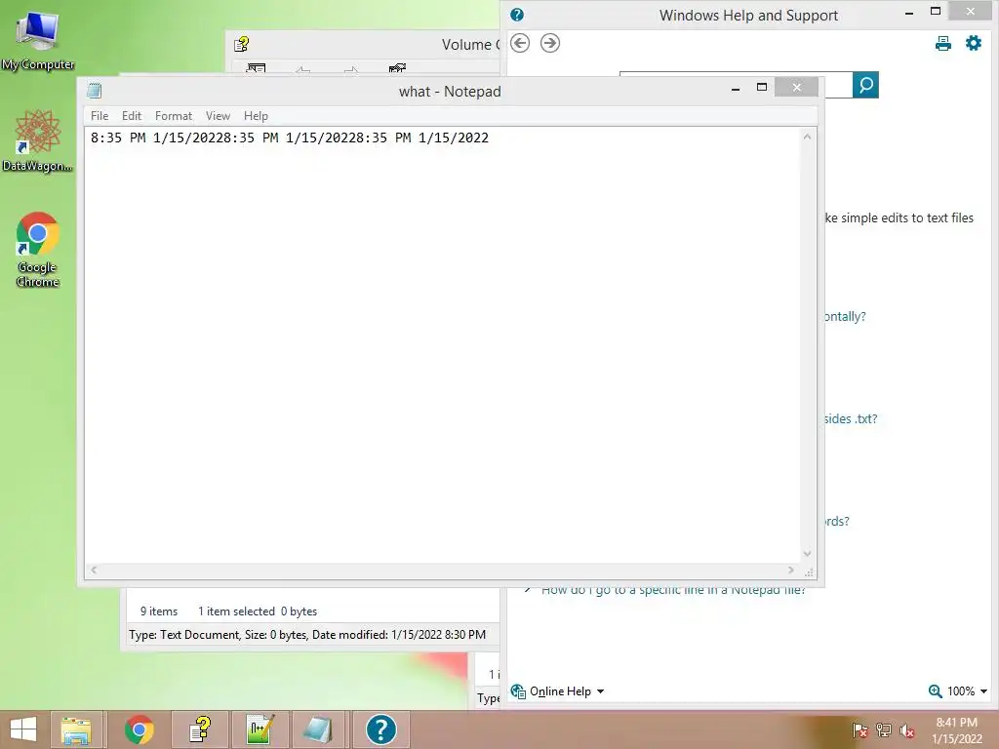Switch to Notepad on the taskbar
This screenshot has width=999, height=749.
coord(318,729)
